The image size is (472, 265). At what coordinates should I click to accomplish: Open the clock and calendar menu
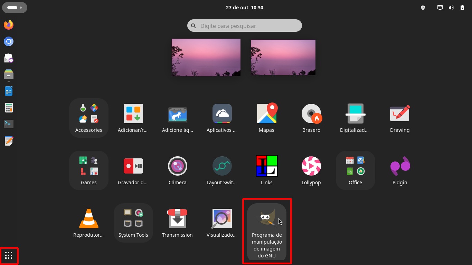click(244, 8)
